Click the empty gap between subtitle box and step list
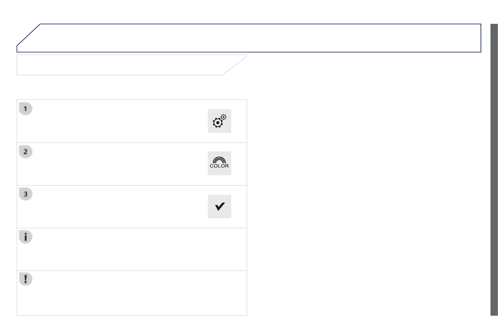 coord(125,87)
